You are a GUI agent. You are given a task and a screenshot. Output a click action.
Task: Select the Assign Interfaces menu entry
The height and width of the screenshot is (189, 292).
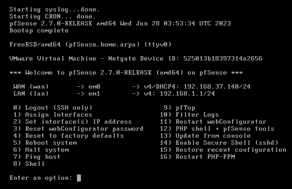58,114
